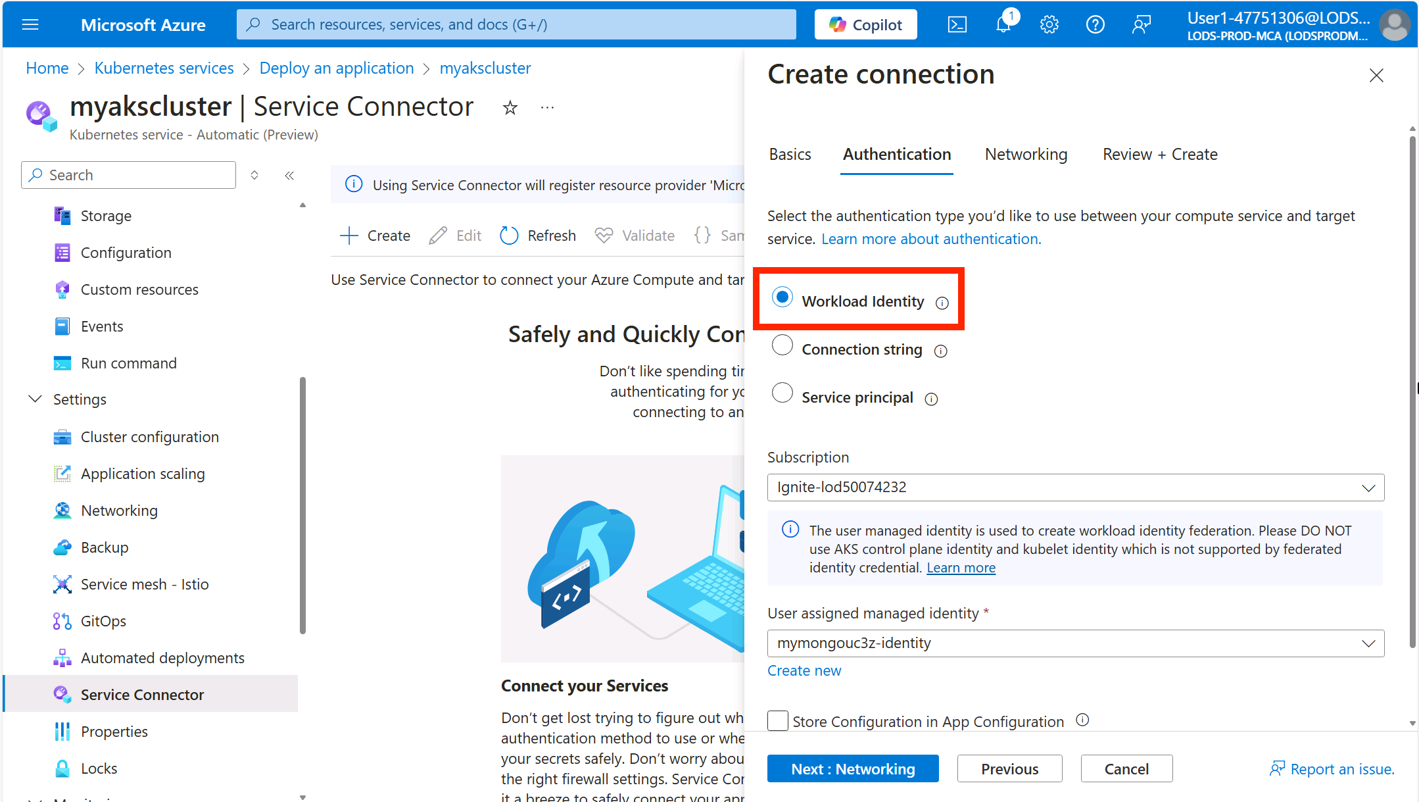Click the Search resources input field
This screenshot has width=1419, height=802.
pyautogui.click(x=517, y=24)
